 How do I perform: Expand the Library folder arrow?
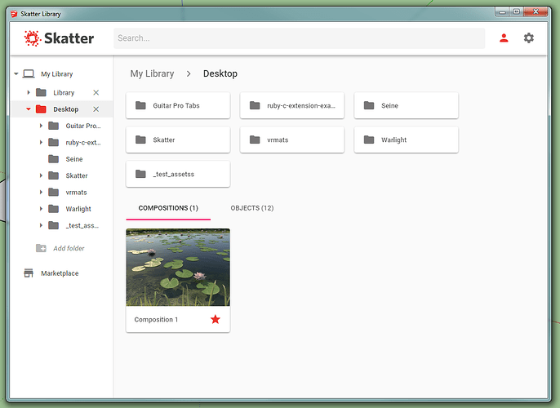[x=29, y=92]
